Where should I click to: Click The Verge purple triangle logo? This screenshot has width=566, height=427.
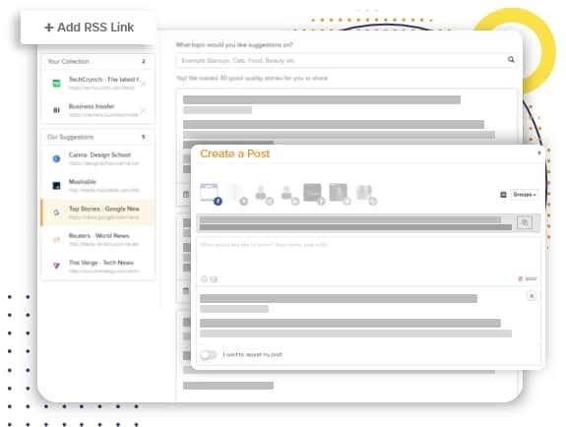tap(57, 266)
